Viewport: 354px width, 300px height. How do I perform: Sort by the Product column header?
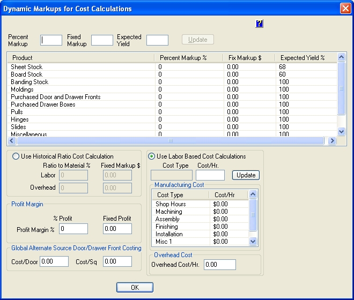(x=80, y=57)
